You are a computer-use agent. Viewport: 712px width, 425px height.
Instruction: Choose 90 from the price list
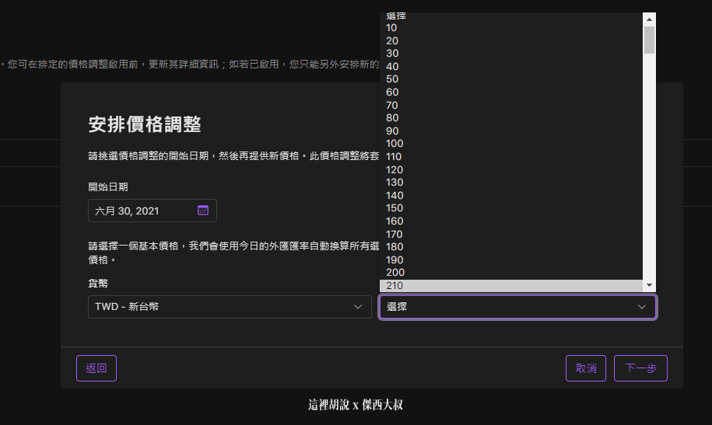click(510, 131)
